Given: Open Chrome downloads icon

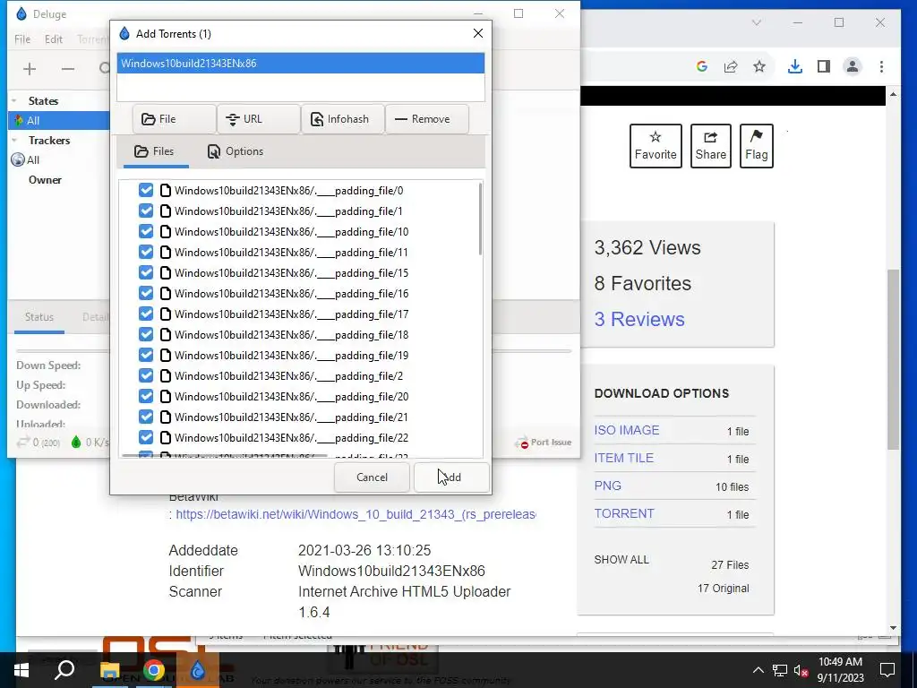Looking at the screenshot, I should coord(795,66).
